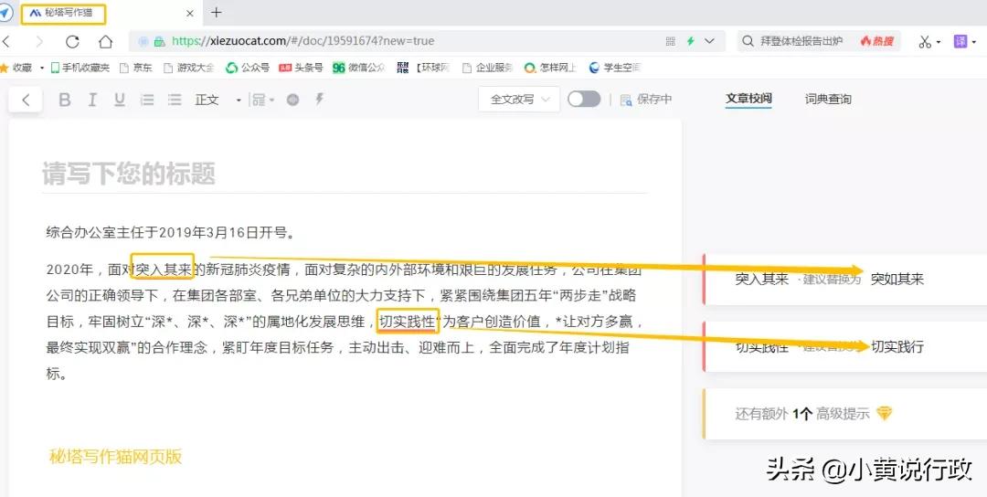Reload the page with refresh icon
987x497 pixels.
72,41
